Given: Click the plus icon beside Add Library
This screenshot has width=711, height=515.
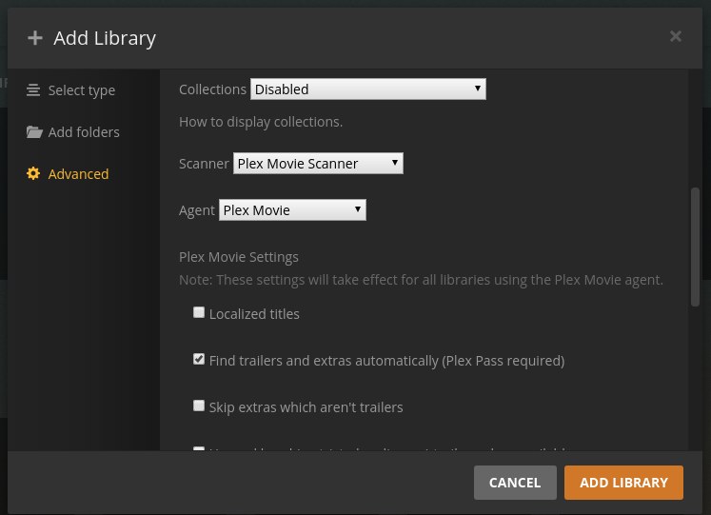Looking at the screenshot, I should 35,38.
